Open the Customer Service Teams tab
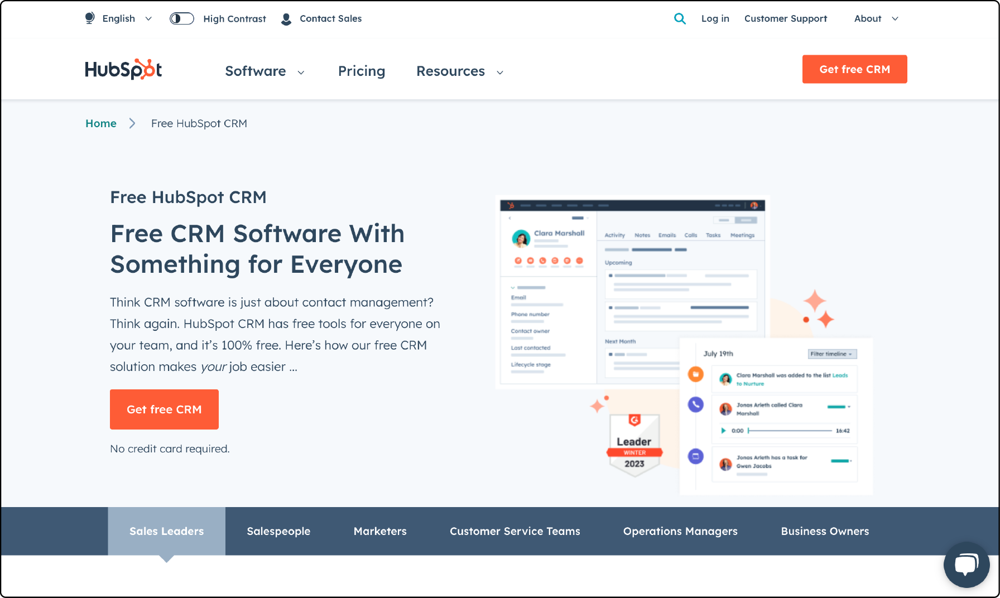1000x598 pixels. [x=515, y=531]
